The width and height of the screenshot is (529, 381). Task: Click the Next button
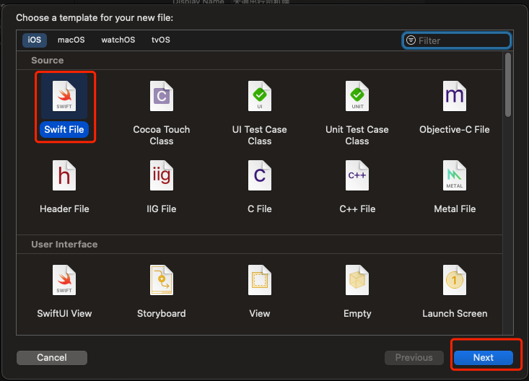484,357
